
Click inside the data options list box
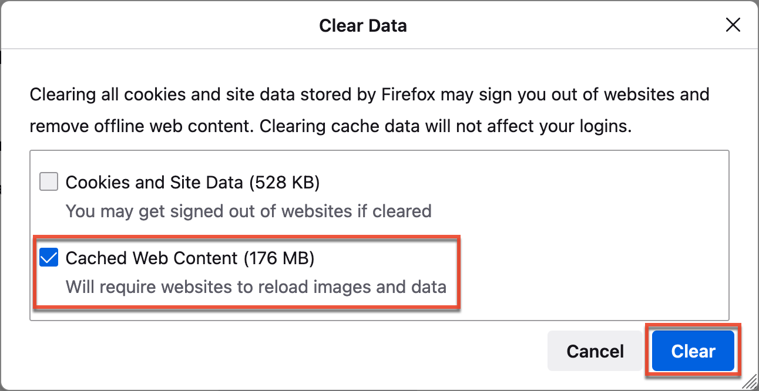[529, 235]
